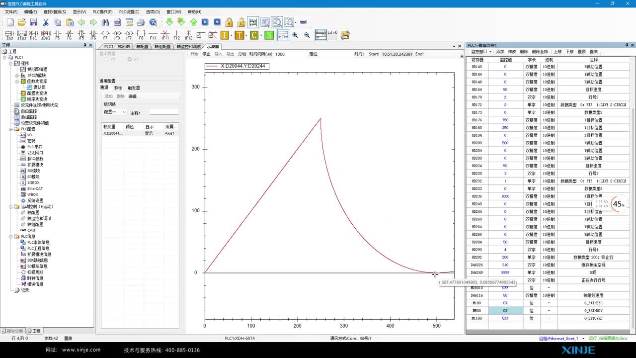Open help with the question mark icon
Viewport: 636px width, 358px height.
[x=153, y=22]
